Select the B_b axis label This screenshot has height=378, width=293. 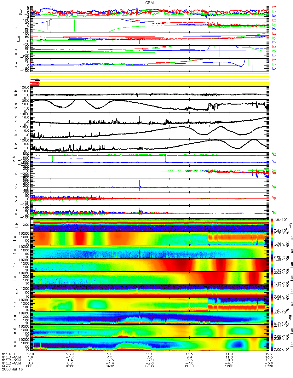[20, 12]
